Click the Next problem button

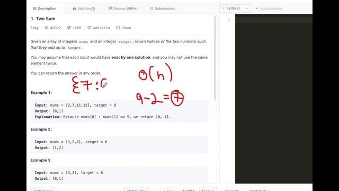coord(208,189)
